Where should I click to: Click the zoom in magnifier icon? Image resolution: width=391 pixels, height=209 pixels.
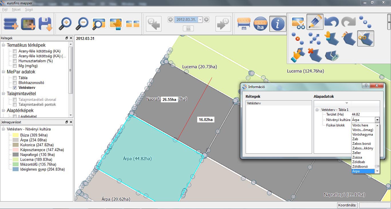click(65, 24)
